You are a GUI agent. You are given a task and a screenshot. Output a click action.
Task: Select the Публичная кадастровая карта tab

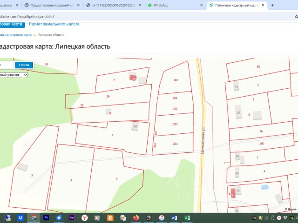coord(237,5)
